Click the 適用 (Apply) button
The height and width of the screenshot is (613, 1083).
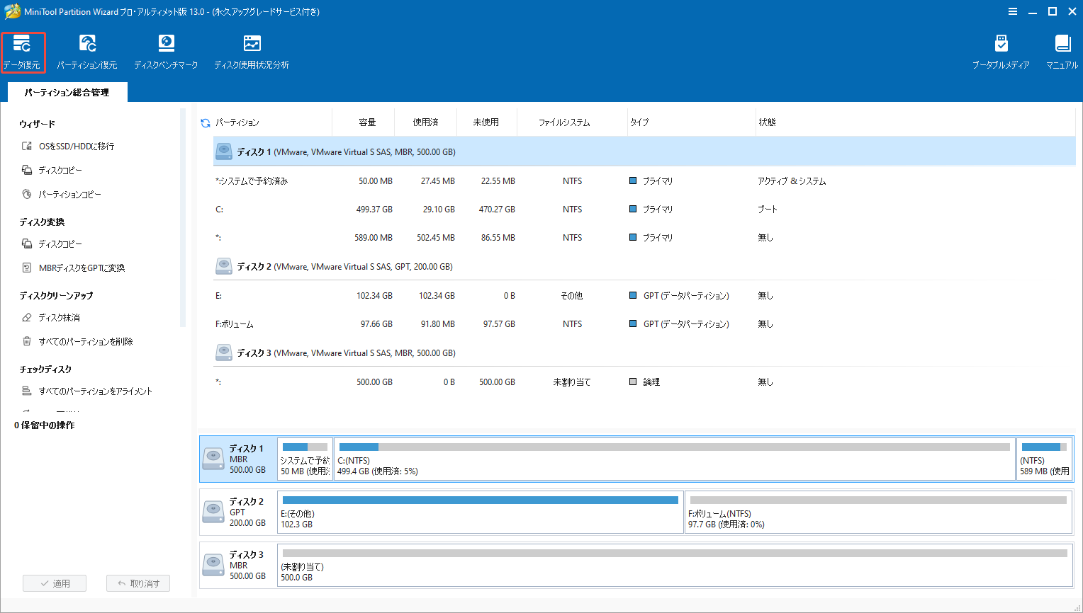click(55, 583)
